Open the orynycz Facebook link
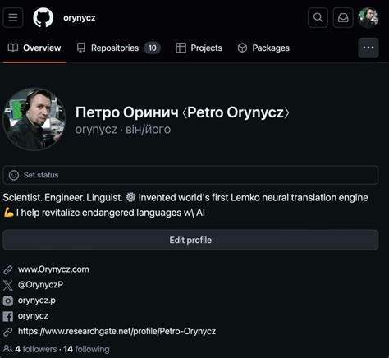 (33, 316)
